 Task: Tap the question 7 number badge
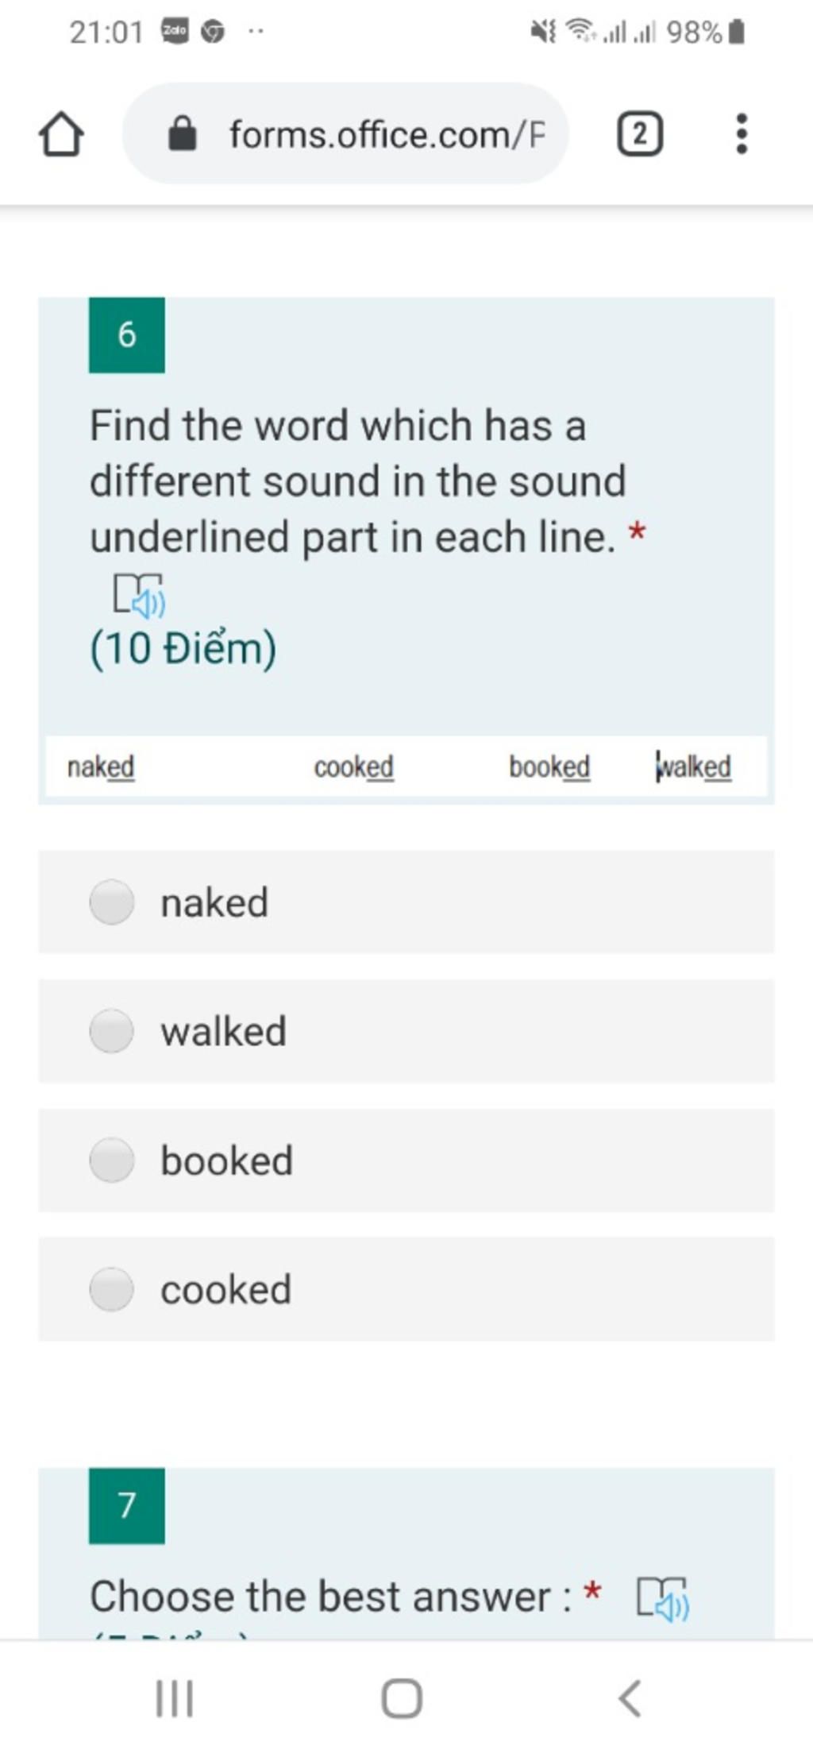(127, 1505)
